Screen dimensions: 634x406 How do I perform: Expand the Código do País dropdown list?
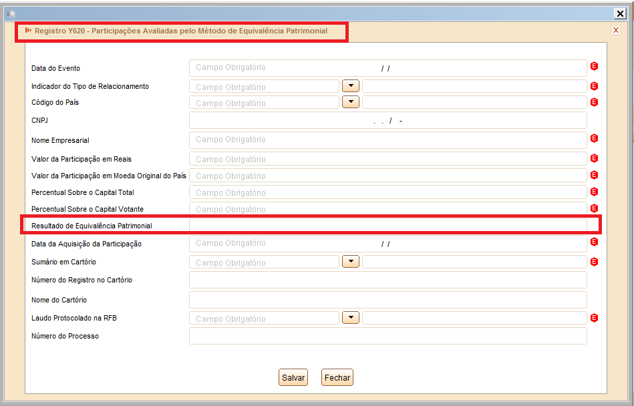tap(351, 102)
